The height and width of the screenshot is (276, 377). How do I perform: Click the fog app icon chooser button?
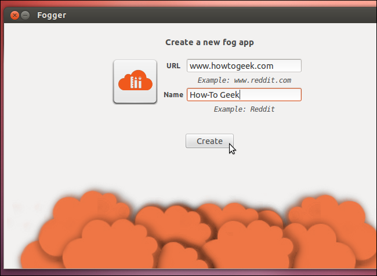[135, 82]
